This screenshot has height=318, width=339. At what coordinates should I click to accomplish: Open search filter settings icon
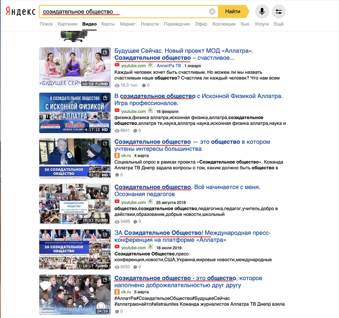(x=279, y=11)
